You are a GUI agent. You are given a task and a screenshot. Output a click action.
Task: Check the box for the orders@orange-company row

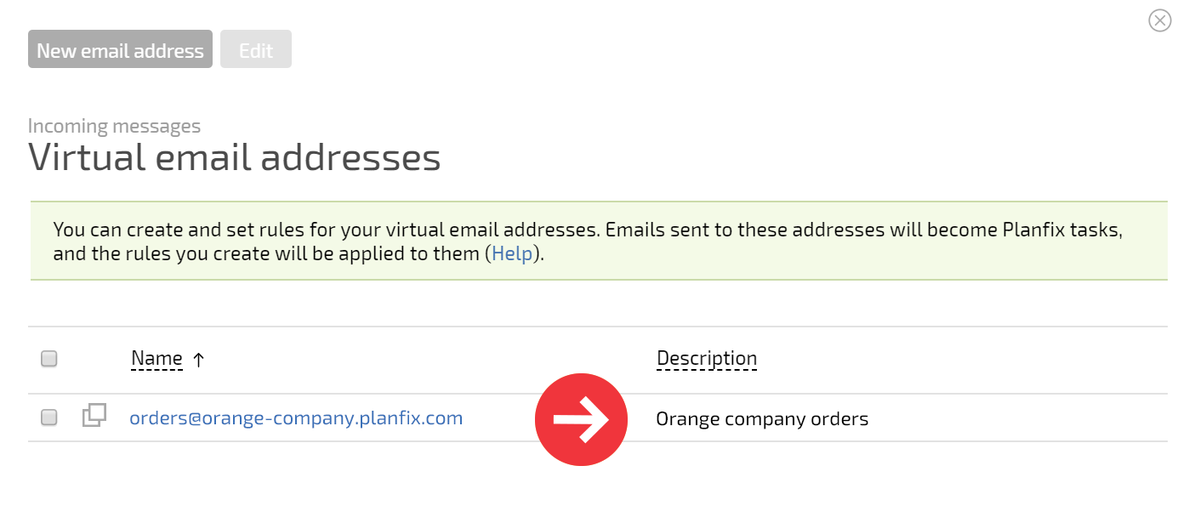click(49, 418)
